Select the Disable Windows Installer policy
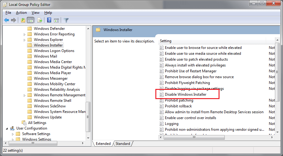Image resolution: width=283 pixels, height=156 pixels. pos(185,94)
